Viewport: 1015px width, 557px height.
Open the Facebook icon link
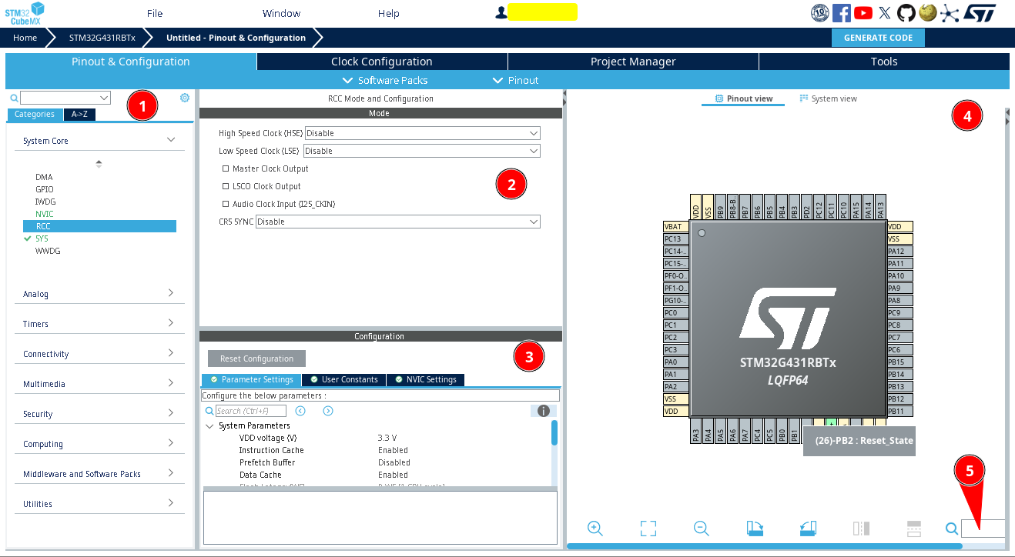tap(842, 12)
